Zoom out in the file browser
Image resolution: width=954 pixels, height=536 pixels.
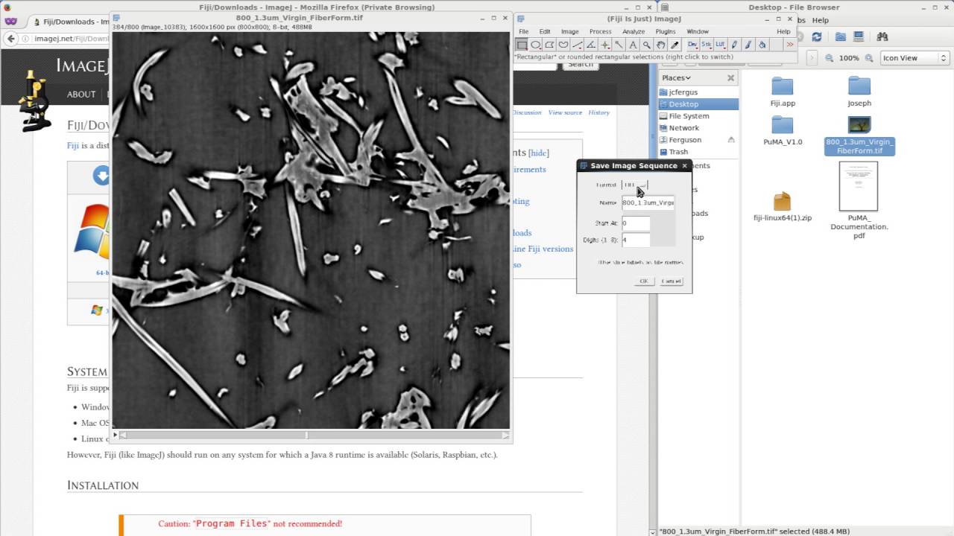829,58
